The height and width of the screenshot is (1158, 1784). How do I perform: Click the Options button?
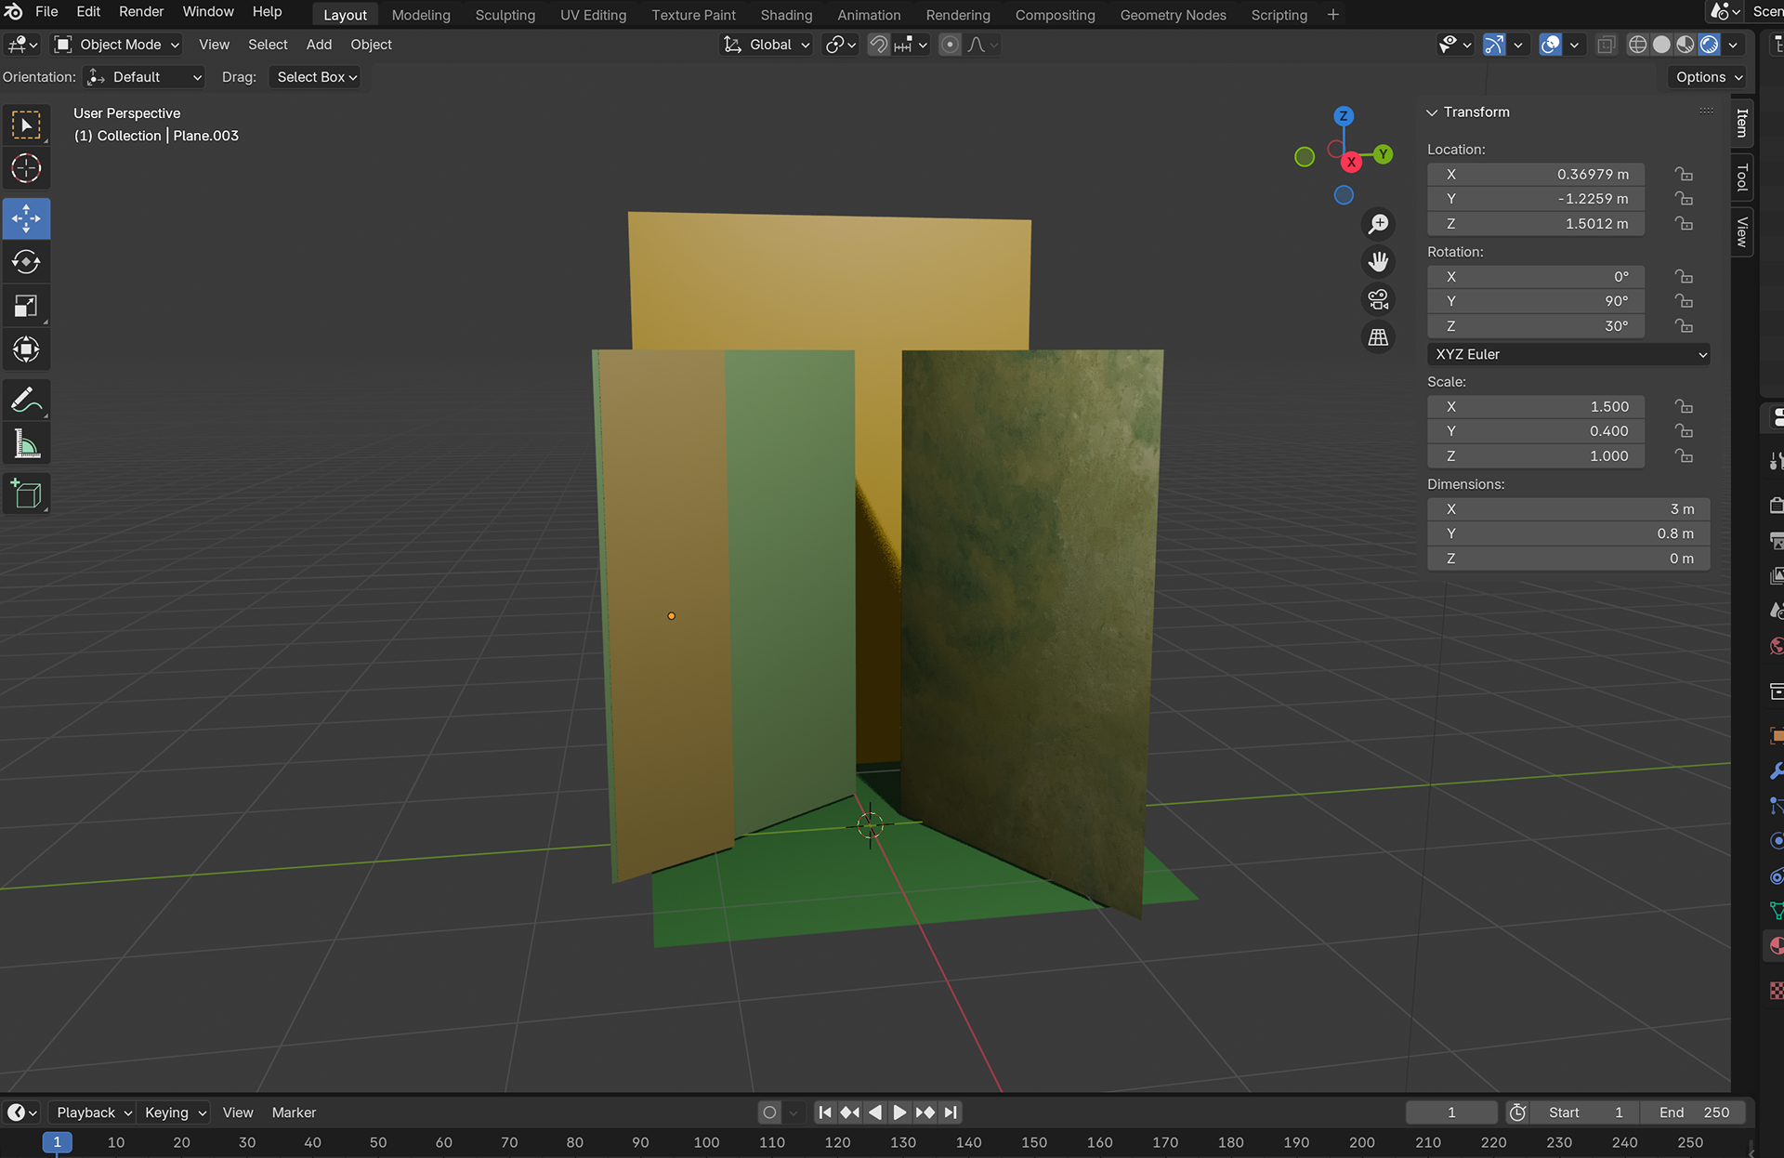[x=1708, y=77]
